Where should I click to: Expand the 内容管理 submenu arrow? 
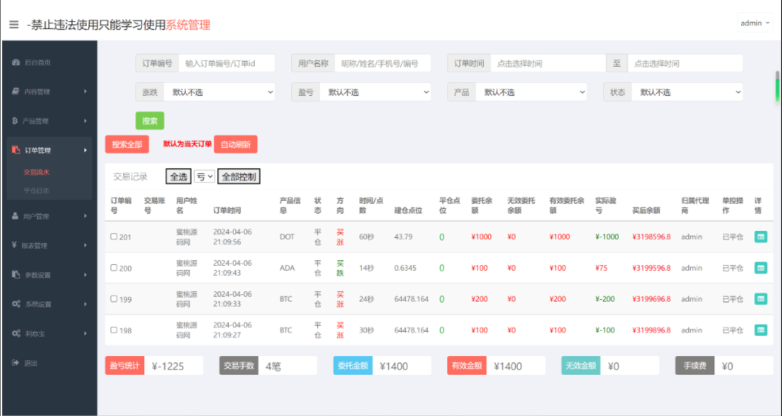point(85,92)
